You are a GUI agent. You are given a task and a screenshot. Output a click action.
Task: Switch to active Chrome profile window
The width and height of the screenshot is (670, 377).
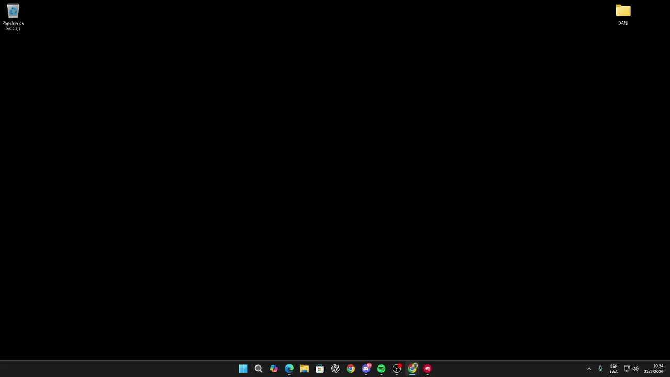412,369
